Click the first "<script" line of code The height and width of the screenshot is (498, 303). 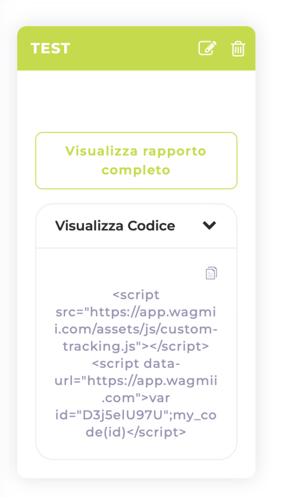[x=136, y=295]
